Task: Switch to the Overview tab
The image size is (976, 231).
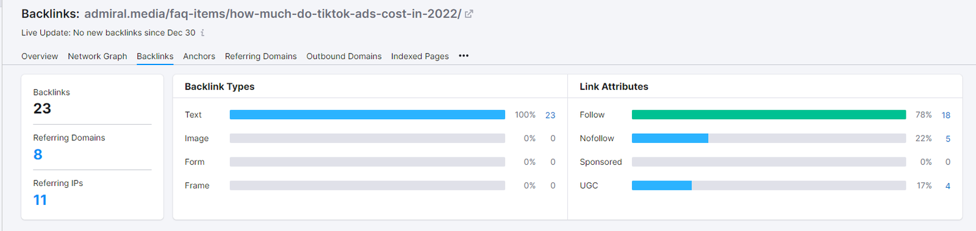Action: [40, 56]
